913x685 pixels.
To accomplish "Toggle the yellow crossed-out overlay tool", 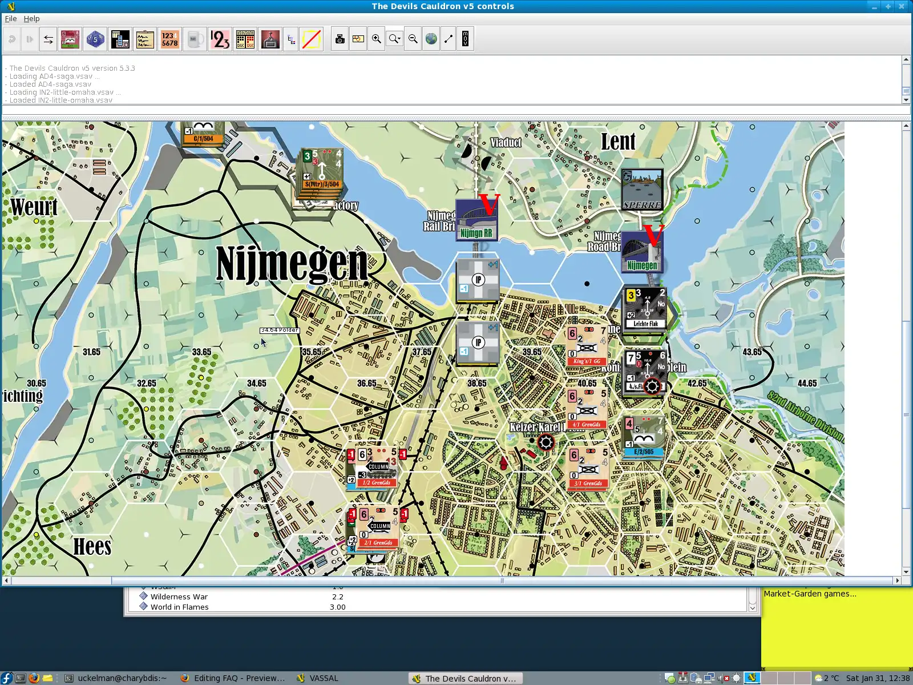I will pos(312,39).
